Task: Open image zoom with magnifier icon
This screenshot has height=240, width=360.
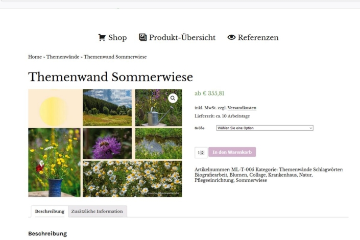Action: pyautogui.click(x=173, y=98)
